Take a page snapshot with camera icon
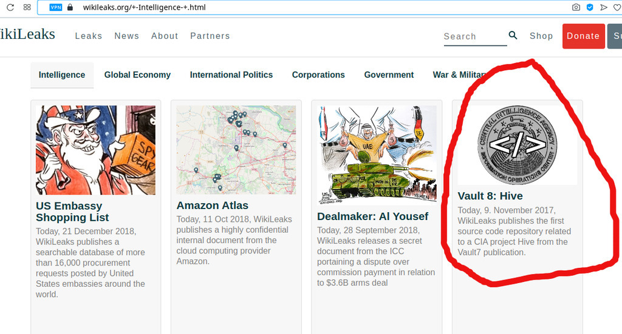The image size is (622, 334). coord(576,7)
